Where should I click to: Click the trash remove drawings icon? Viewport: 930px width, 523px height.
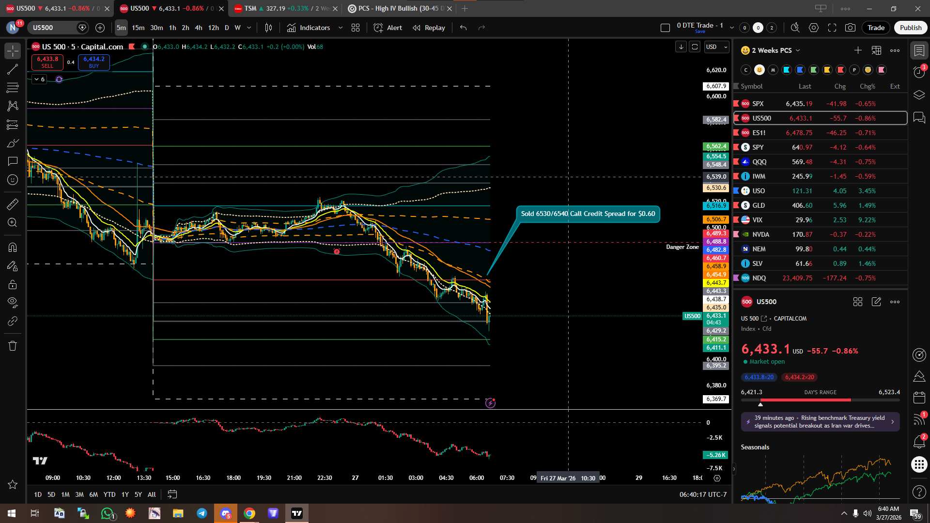point(13,346)
